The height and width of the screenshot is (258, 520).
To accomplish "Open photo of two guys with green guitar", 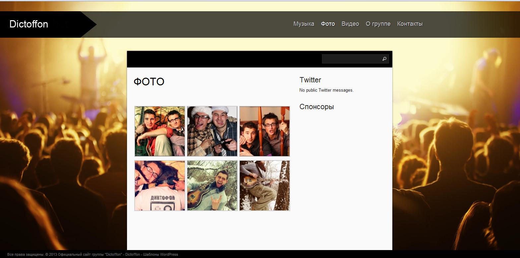I will 160,131.
